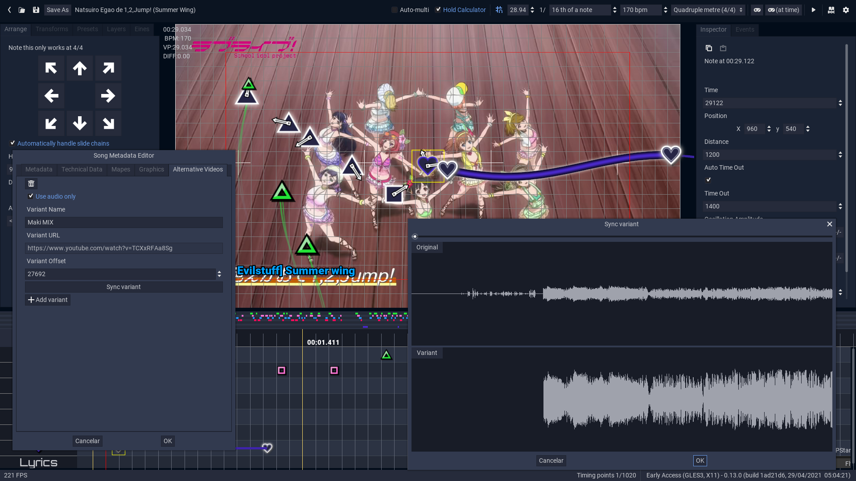This screenshot has height=481, width=856.
Task: Open the Mapes tab
Action: 121,169
